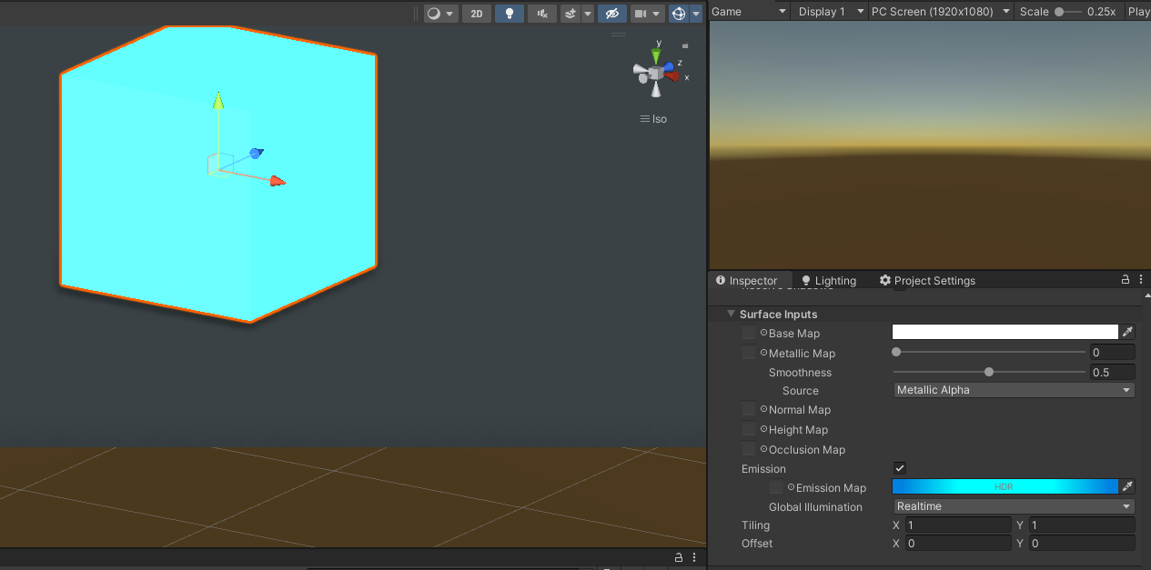Unmute Scene view audio
This screenshot has width=1151, height=570.
pyautogui.click(x=541, y=13)
